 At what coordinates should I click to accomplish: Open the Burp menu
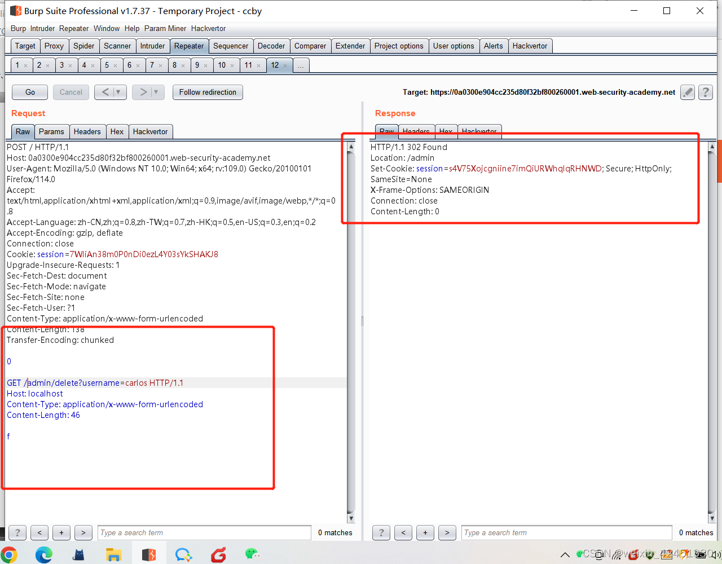pyautogui.click(x=18, y=28)
